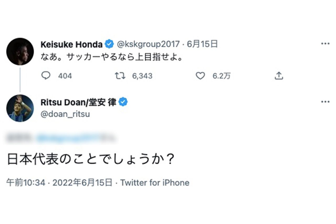Click Ritsu Doan's verified badge

(x=123, y=102)
